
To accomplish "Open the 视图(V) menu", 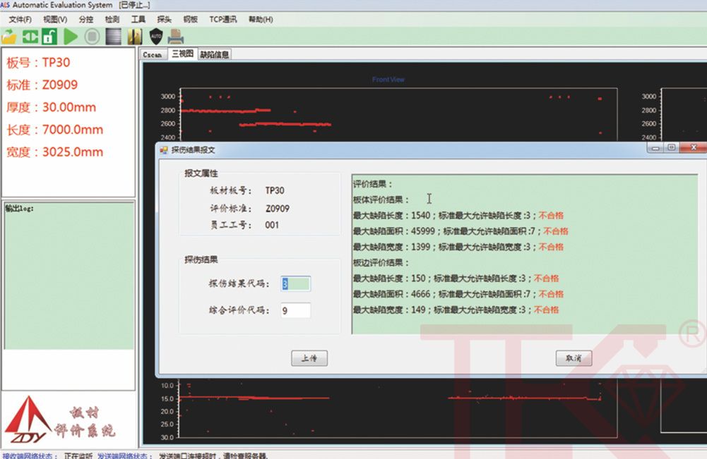I will [x=55, y=19].
